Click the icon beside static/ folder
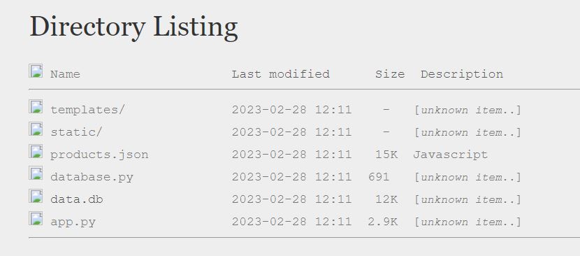This screenshot has width=580, height=256. click(x=36, y=129)
